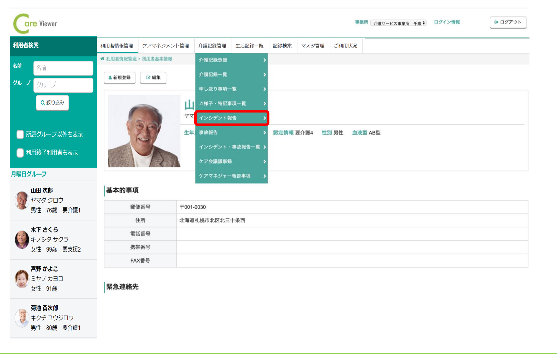Expand 介護記録登録 submenu item
The height and width of the screenshot is (354, 557).
232,60
